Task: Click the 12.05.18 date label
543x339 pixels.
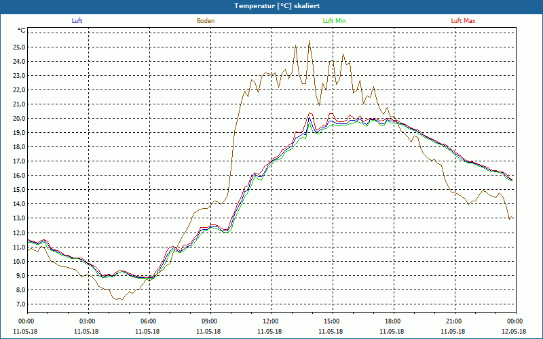Action: [514, 332]
